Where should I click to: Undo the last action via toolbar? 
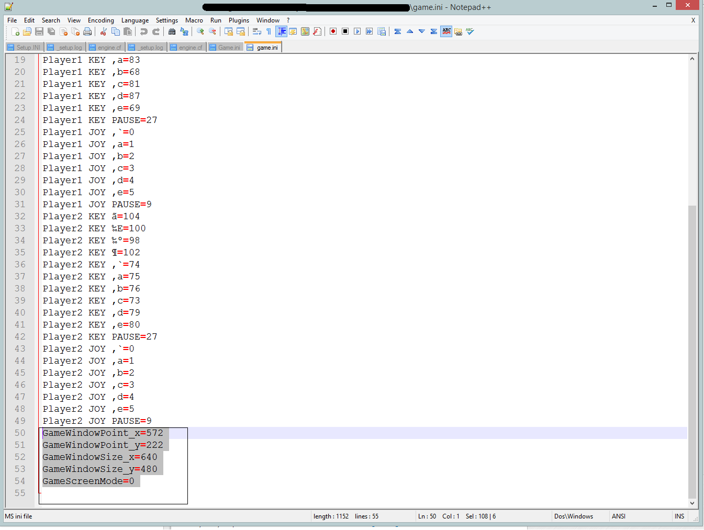click(144, 31)
